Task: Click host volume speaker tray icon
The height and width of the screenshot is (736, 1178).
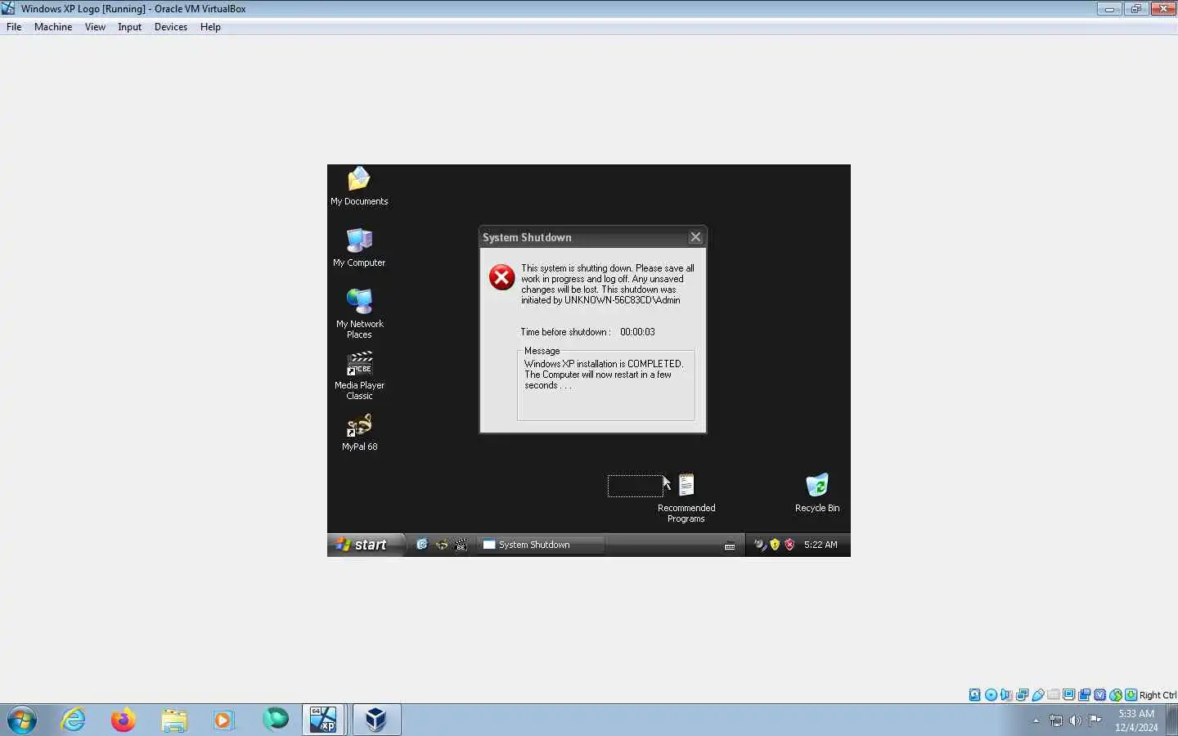Action: 1076,720
